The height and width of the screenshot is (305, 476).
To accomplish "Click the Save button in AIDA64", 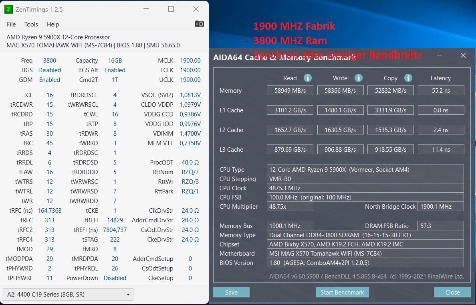I will 231,292.
